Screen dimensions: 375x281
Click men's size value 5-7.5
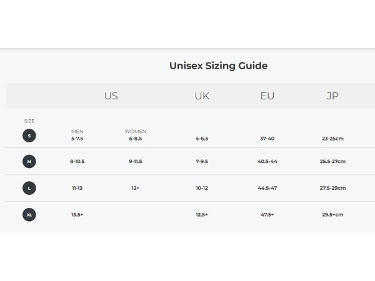pos(77,139)
